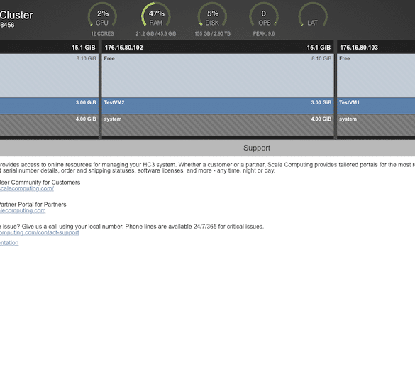Viewport: 415px width, 385px height.
Task: Click the PEAK: 9.6 label
Action: pos(264,33)
